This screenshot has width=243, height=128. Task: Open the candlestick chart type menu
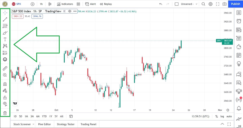coord(50,4)
